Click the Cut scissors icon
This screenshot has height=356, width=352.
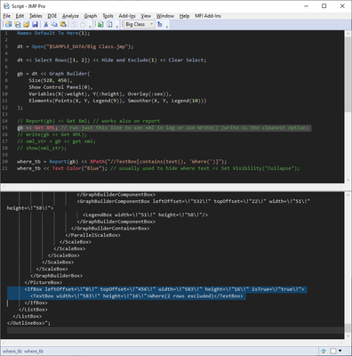tap(46, 24)
